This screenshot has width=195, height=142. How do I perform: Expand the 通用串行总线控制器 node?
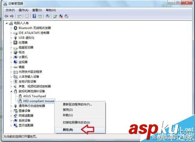point(11,106)
